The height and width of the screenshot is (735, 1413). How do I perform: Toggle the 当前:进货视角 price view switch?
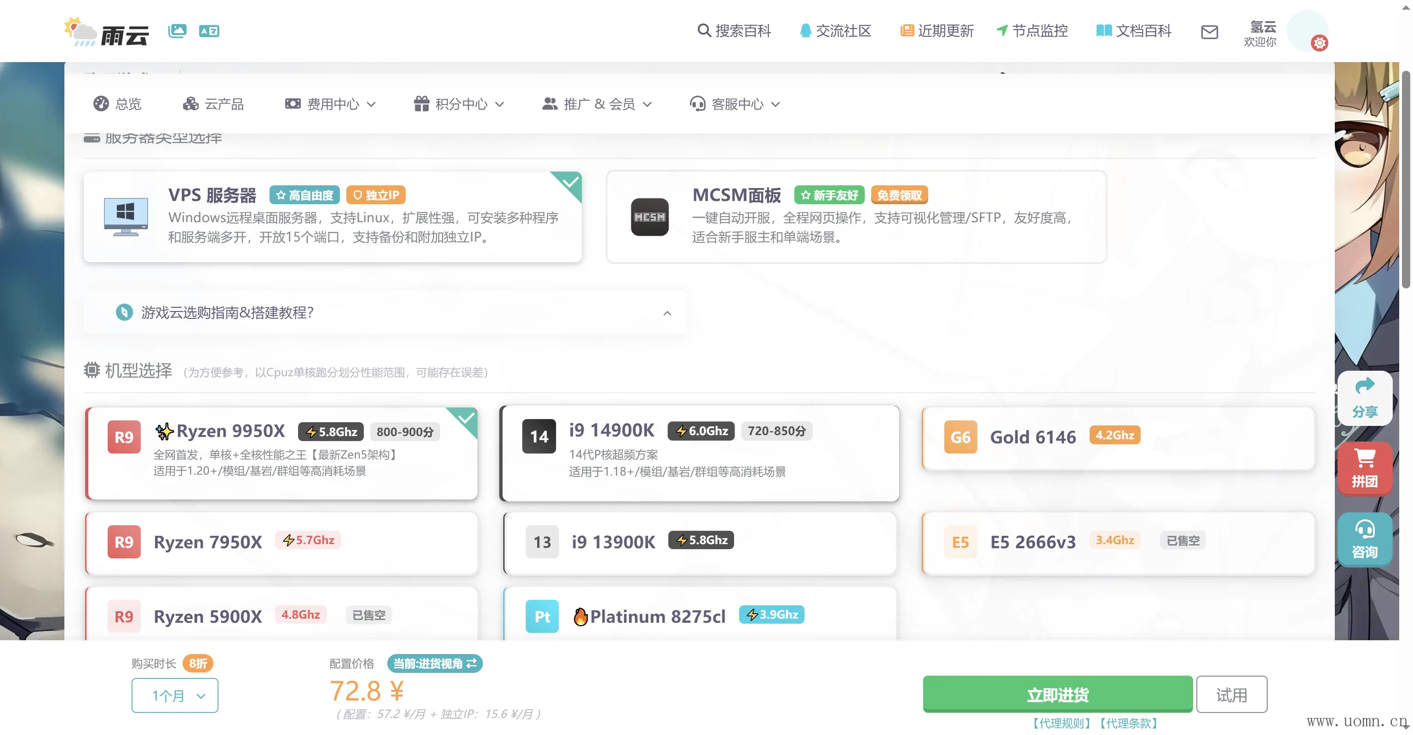tap(434, 664)
